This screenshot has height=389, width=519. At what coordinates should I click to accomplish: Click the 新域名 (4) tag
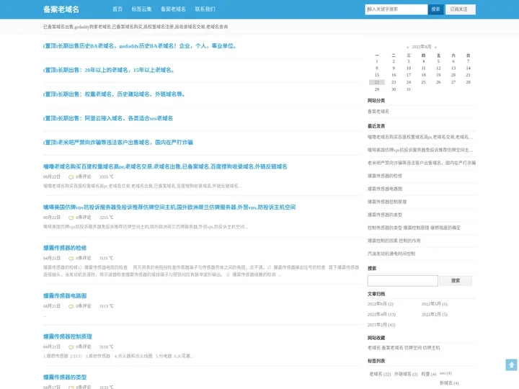(x=449, y=383)
